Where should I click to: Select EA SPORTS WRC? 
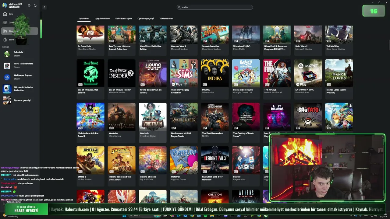tap(308, 79)
